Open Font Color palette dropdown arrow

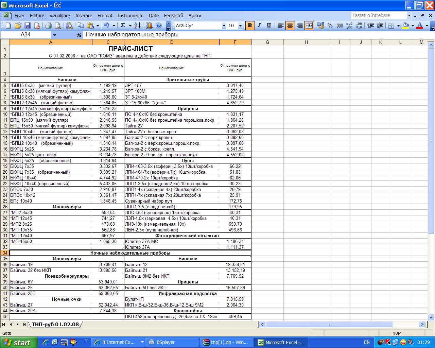coord(427,25)
